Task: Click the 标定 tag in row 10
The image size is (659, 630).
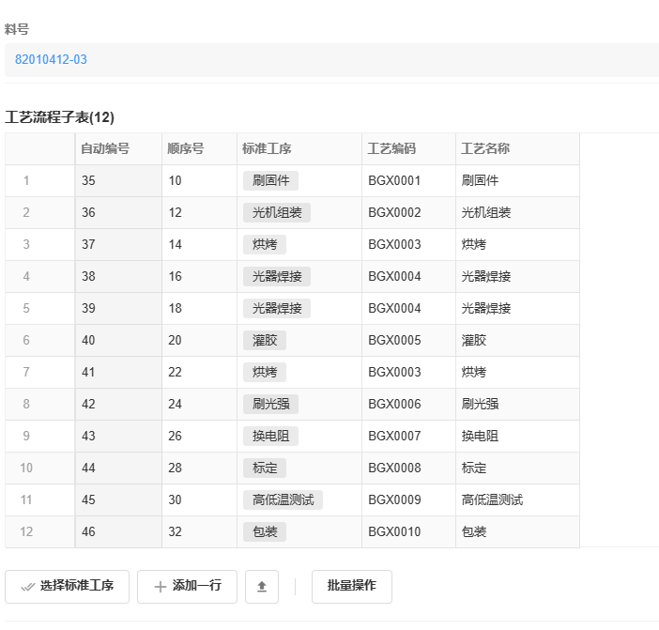Action: click(x=265, y=468)
